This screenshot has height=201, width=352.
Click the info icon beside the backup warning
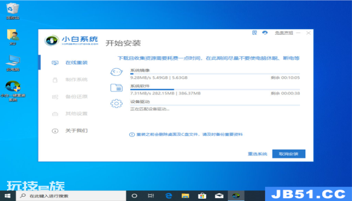[132, 135]
